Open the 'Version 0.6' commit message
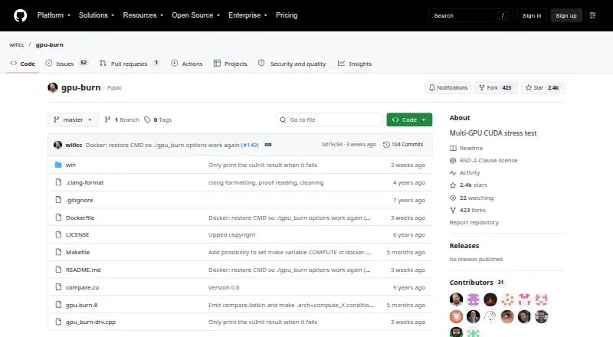 (x=224, y=287)
